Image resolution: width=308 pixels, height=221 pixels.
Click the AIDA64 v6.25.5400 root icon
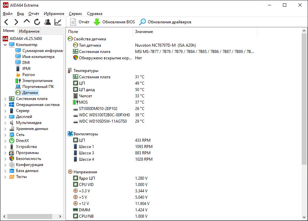pos(5,39)
